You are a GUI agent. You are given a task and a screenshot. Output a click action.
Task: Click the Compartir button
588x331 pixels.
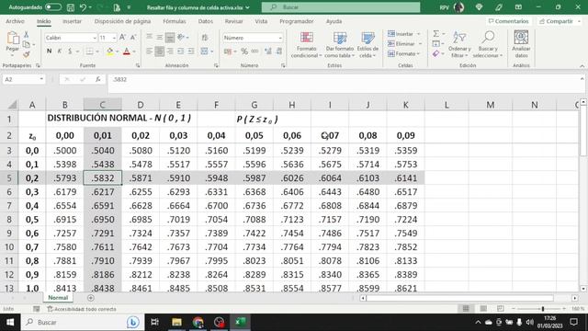[x=560, y=21]
